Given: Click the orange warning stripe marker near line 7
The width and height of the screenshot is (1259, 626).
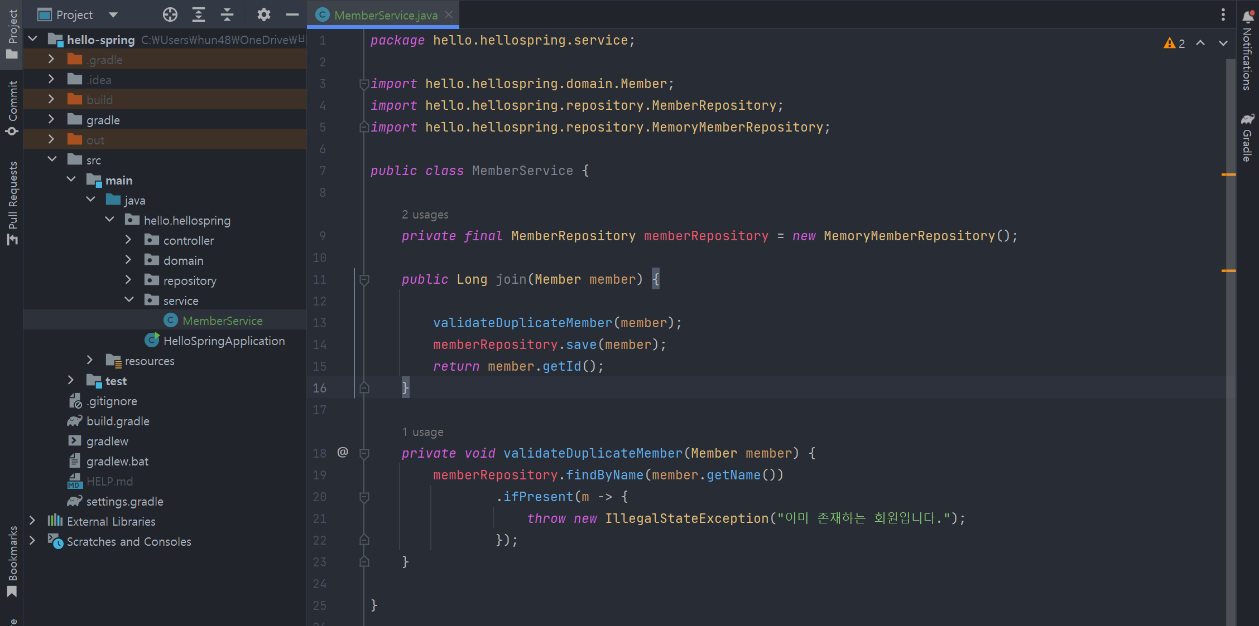Looking at the screenshot, I should 1228,174.
